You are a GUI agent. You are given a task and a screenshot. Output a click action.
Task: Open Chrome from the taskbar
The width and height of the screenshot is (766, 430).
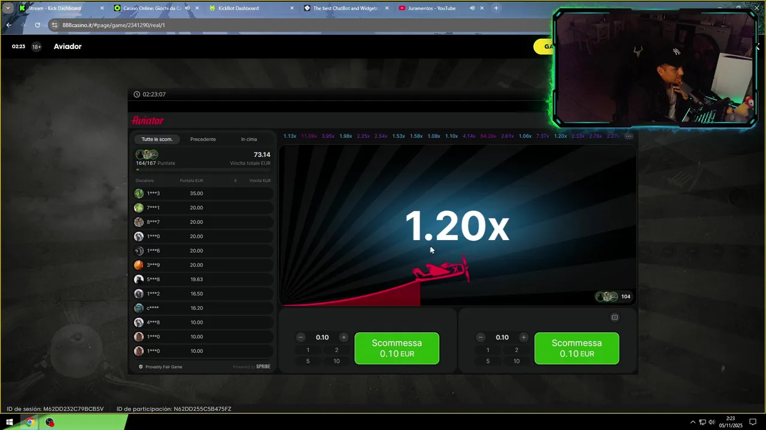[29, 422]
